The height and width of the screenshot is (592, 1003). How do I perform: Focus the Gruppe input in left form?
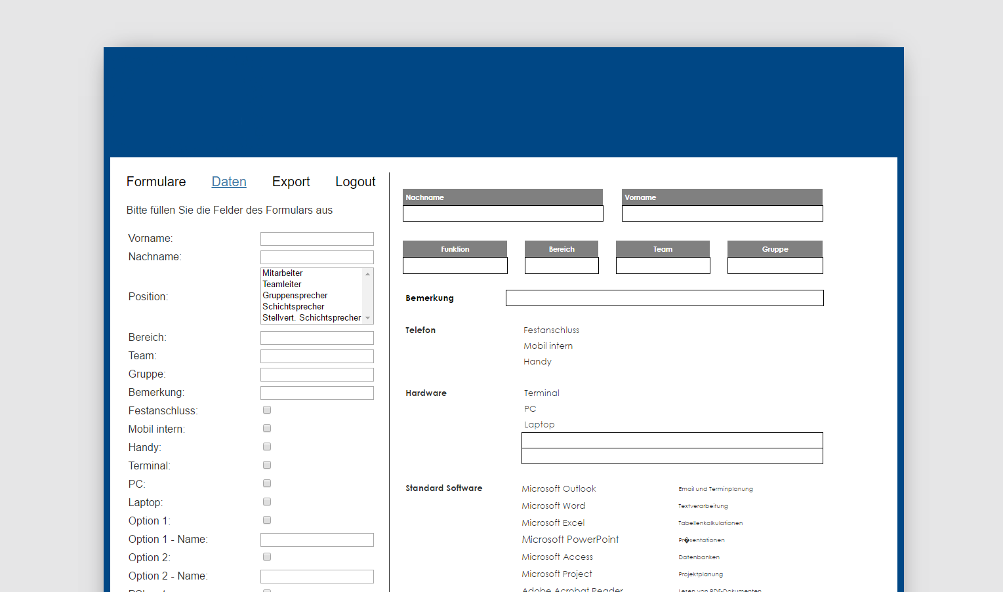pyautogui.click(x=317, y=374)
